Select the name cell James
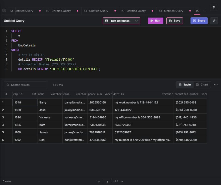The image size is (221, 185). coord(50,132)
